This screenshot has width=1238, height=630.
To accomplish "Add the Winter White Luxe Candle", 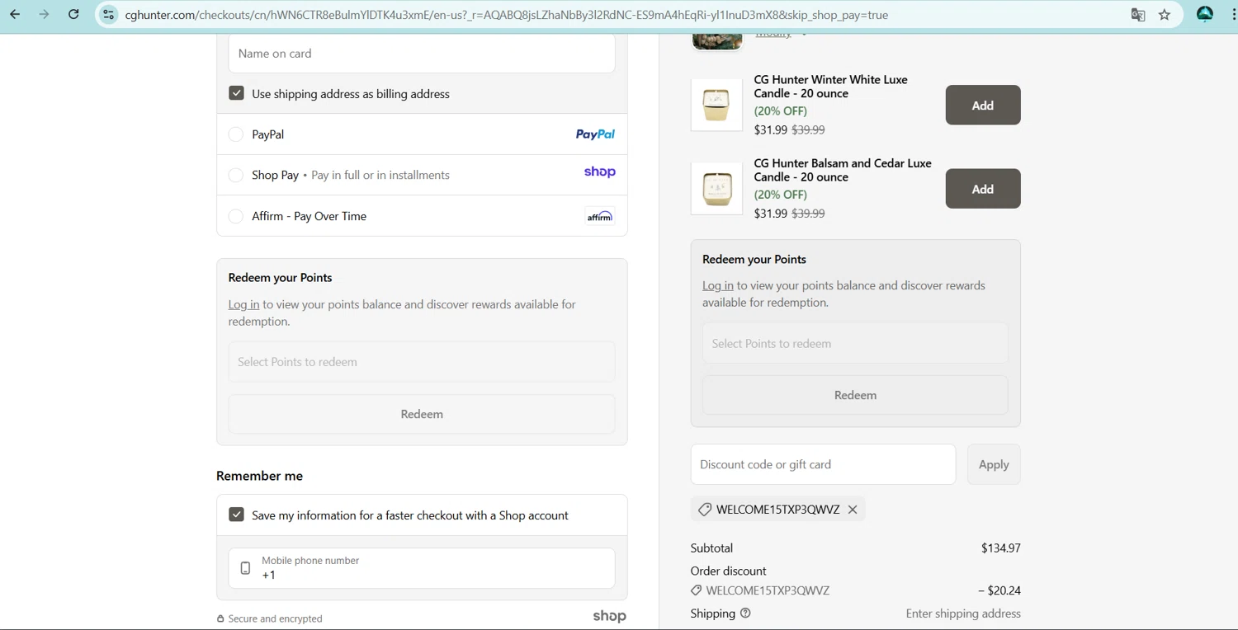I will click(982, 106).
